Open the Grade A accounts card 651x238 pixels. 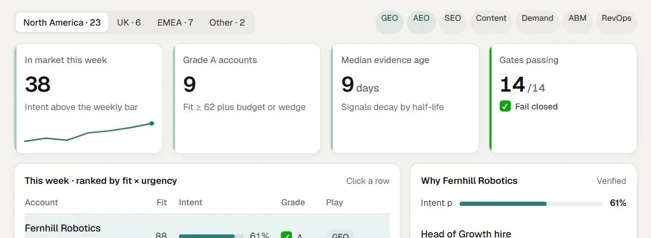(247, 98)
